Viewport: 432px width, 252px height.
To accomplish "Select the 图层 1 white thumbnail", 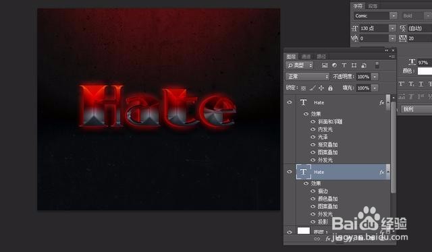I will click(304, 231).
